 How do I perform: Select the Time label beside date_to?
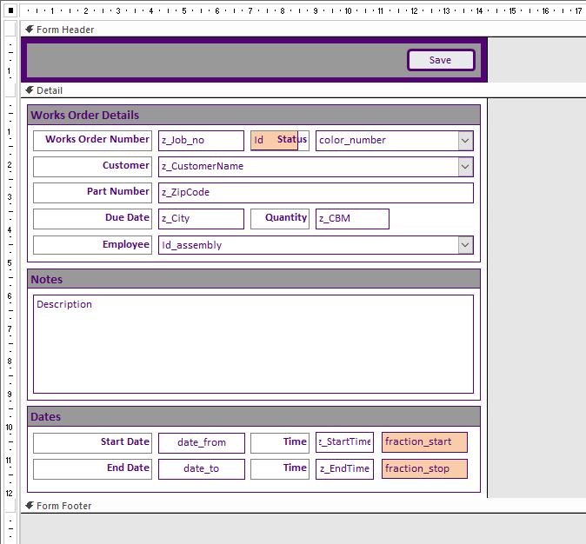(x=280, y=469)
